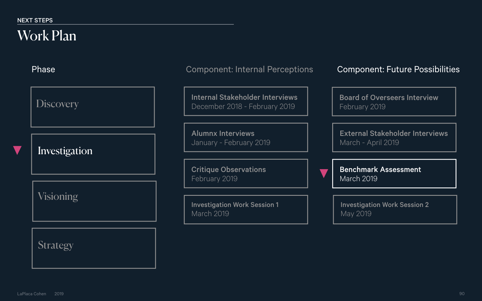Click the Critique Observations box

(x=246, y=173)
